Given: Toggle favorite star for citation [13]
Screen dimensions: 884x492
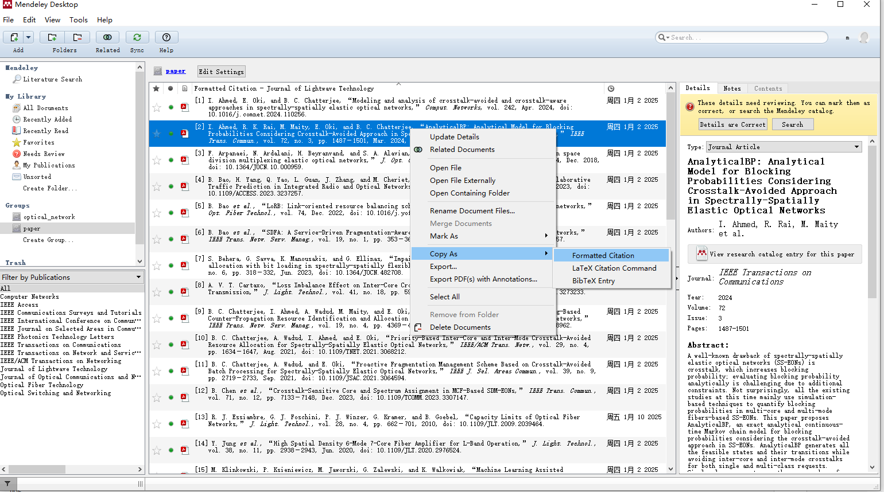Looking at the screenshot, I should (156, 424).
